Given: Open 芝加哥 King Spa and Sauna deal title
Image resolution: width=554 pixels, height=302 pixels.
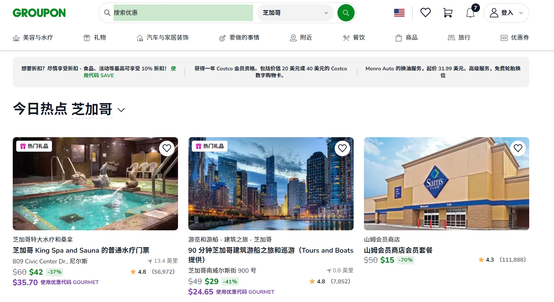Looking at the screenshot, I should tap(81, 250).
